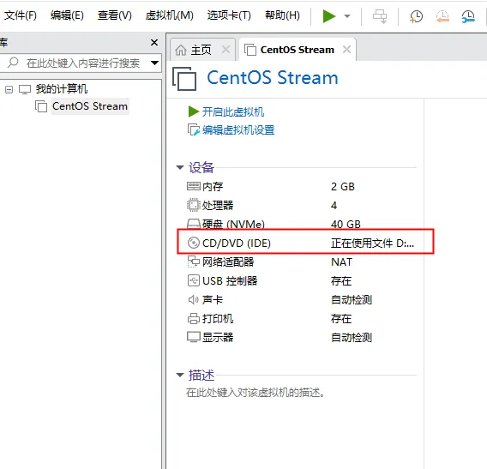Collapse the 设备 section
The height and width of the screenshot is (469, 487).
coord(180,167)
